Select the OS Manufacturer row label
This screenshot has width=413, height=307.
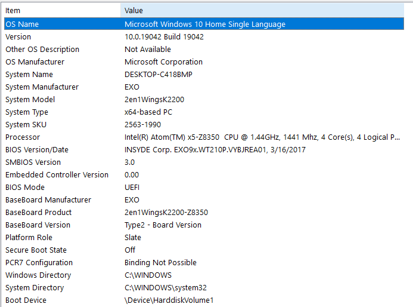click(x=35, y=62)
